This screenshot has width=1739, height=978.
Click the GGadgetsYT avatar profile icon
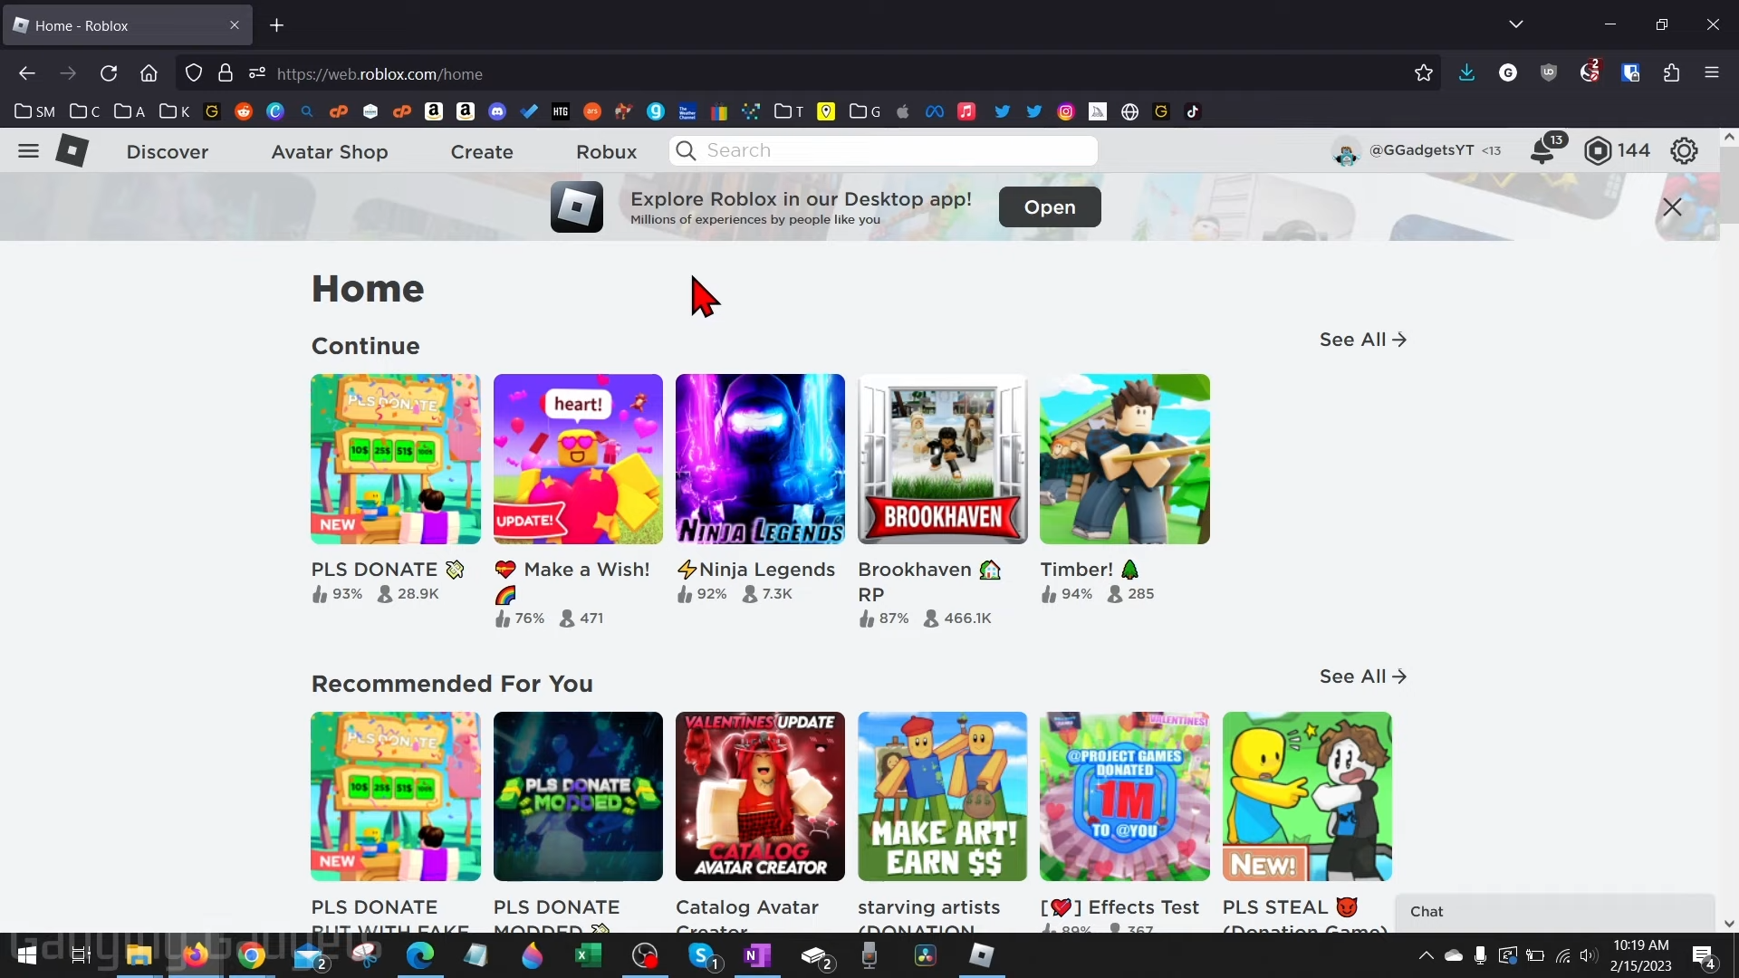(x=1346, y=152)
